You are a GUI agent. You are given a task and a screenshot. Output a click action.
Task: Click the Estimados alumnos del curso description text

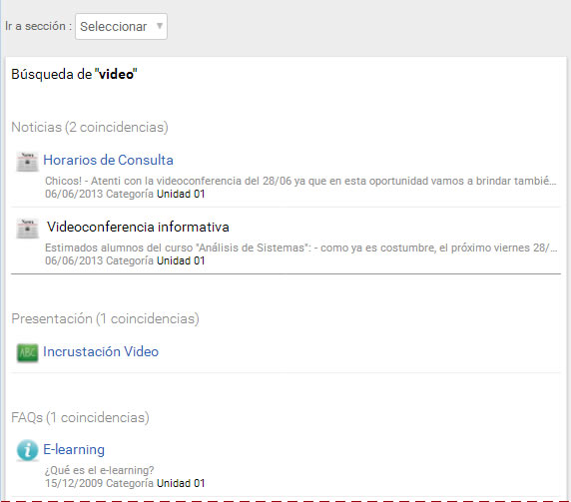(x=301, y=248)
